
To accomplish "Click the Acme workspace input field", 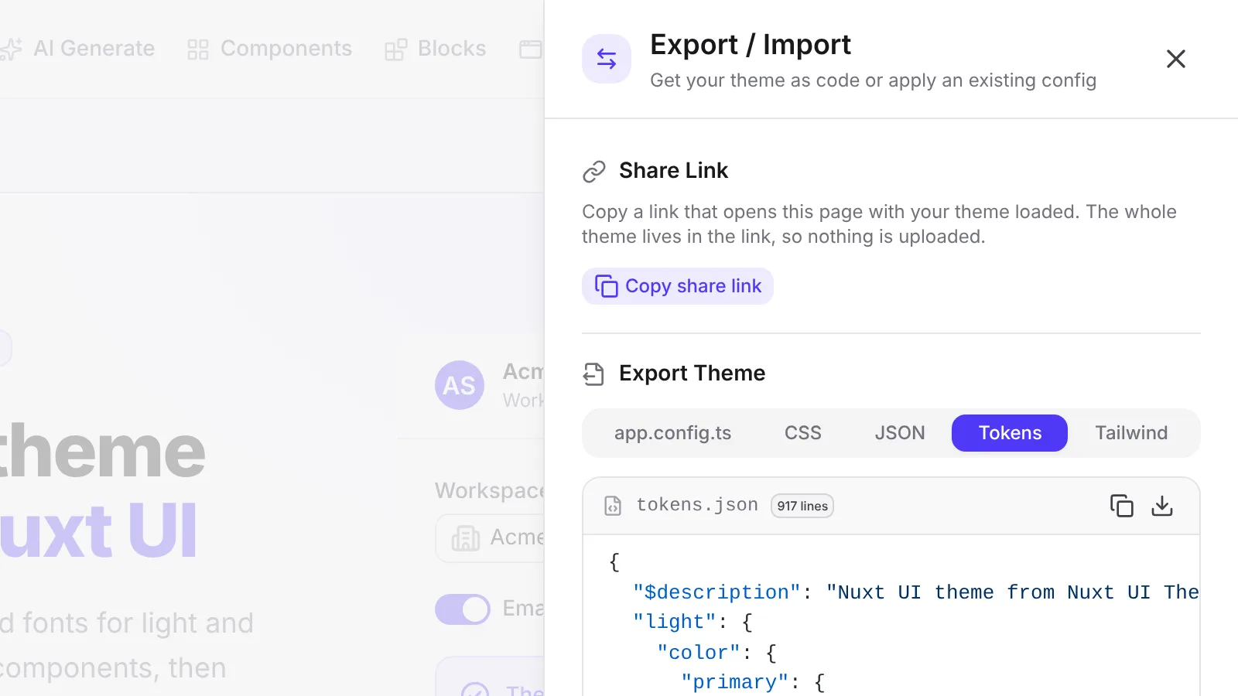I will pyautogui.click(x=490, y=538).
